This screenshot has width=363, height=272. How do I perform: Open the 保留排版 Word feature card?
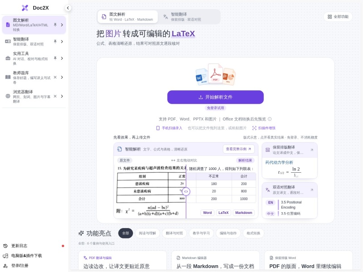pyautogui.click(x=309, y=261)
